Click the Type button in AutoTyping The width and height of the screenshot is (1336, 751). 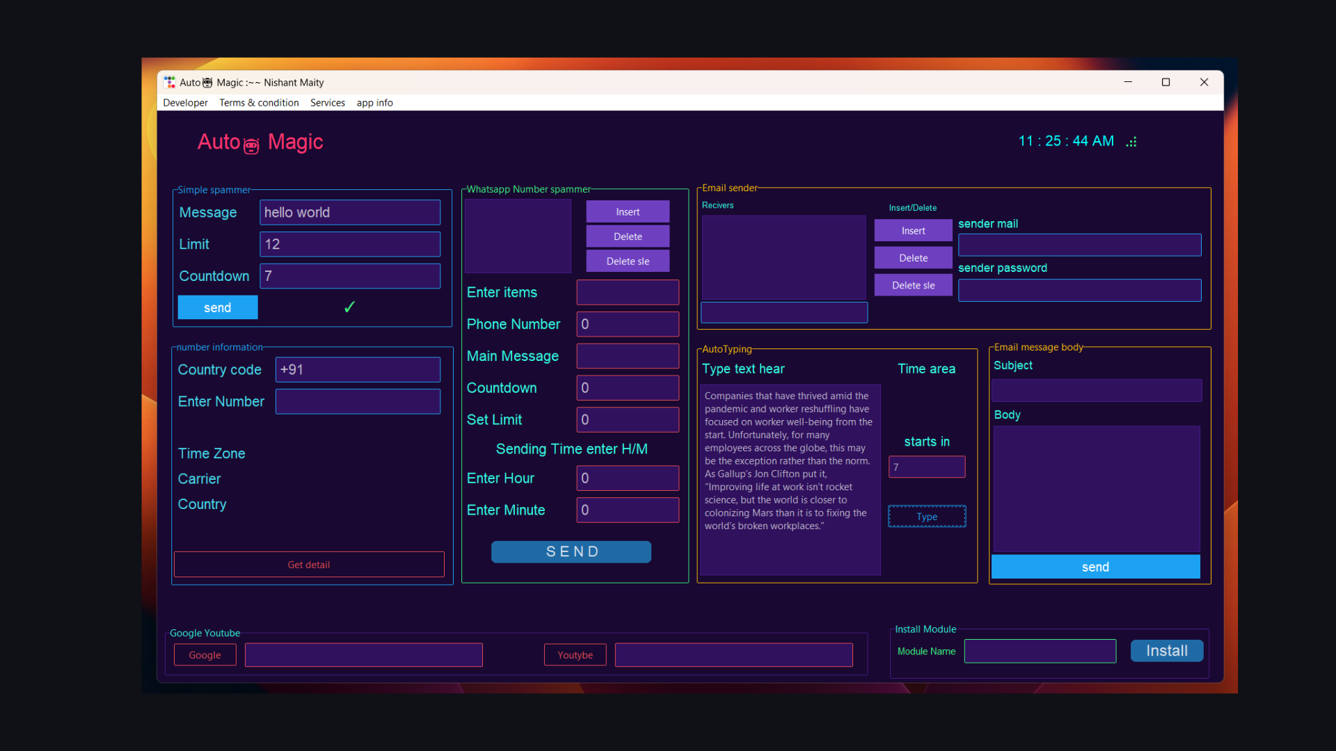point(926,516)
